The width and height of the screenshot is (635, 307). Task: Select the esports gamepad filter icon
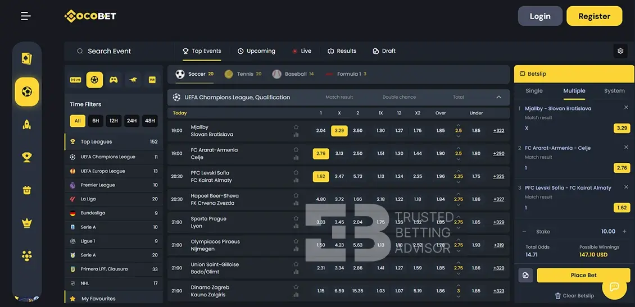tap(114, 80)
